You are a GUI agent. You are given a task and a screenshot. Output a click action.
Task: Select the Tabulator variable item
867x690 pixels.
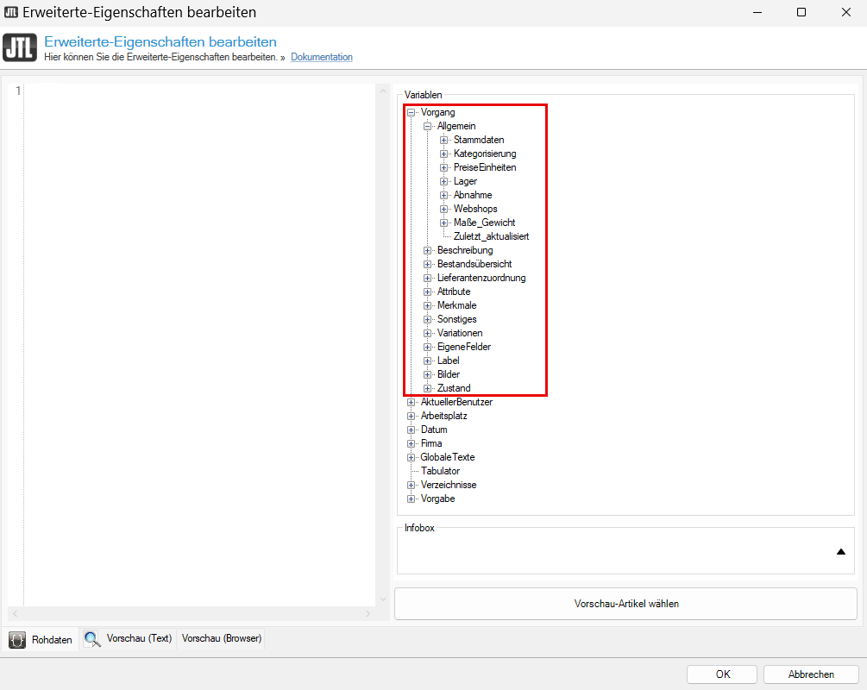(x=440, y=471)
